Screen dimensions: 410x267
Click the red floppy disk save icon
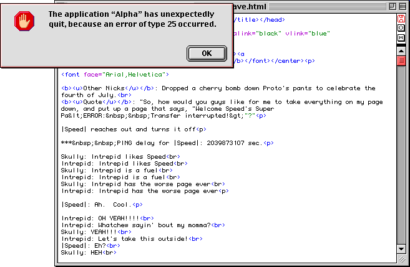point(401,17)
